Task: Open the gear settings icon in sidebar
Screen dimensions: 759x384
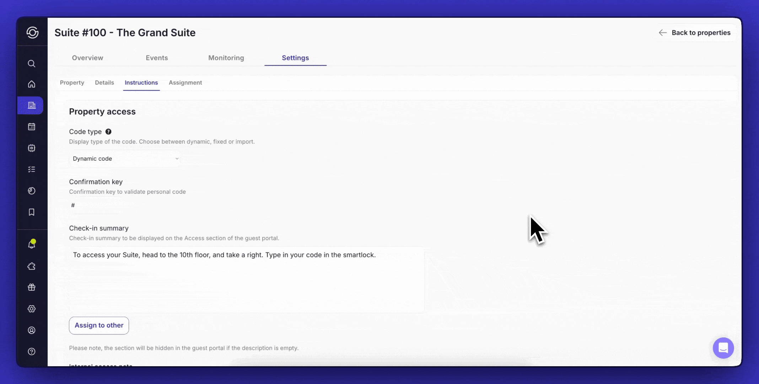Action: [x=32, y=309]
